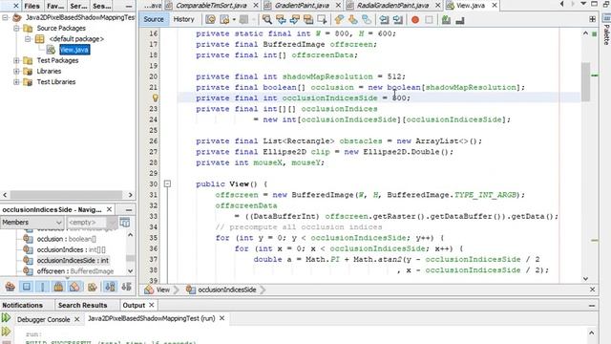The width and height of the screenshot is (611, 344).
Task: Expand Test Packages node
Action: [x=16, y=60]
